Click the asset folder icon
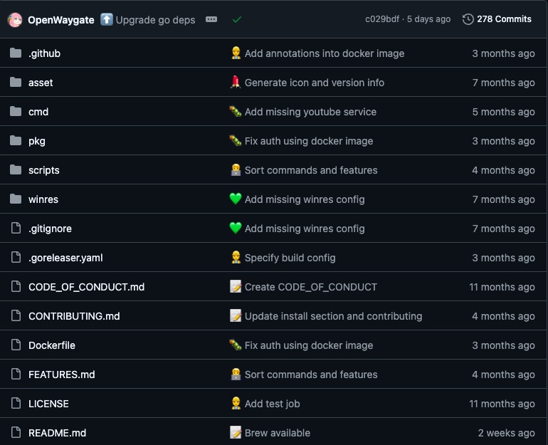Screen dimensions: 548x445 (16, 83)
